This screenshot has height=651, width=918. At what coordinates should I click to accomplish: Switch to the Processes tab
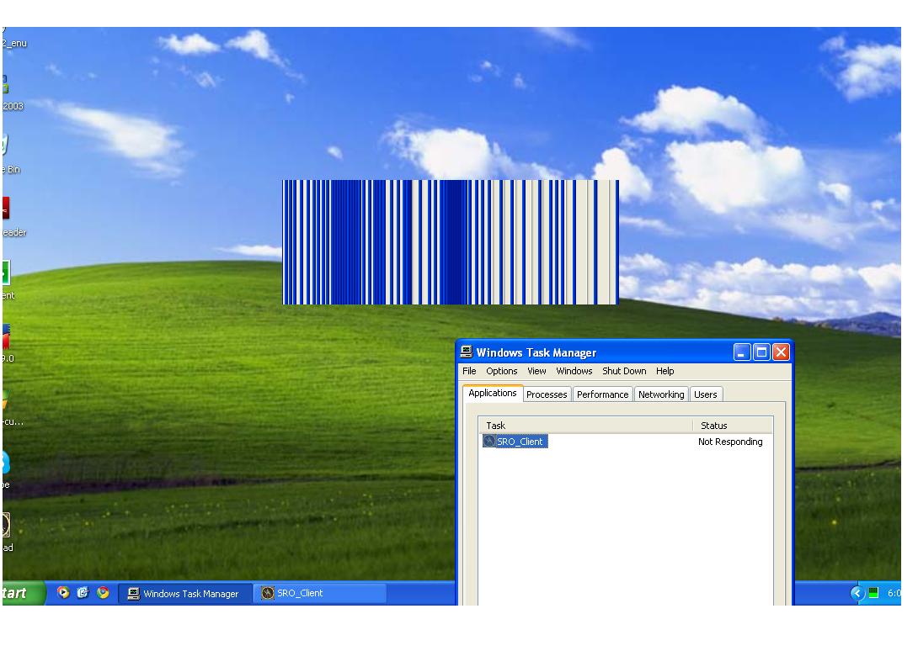click(547, 394)
